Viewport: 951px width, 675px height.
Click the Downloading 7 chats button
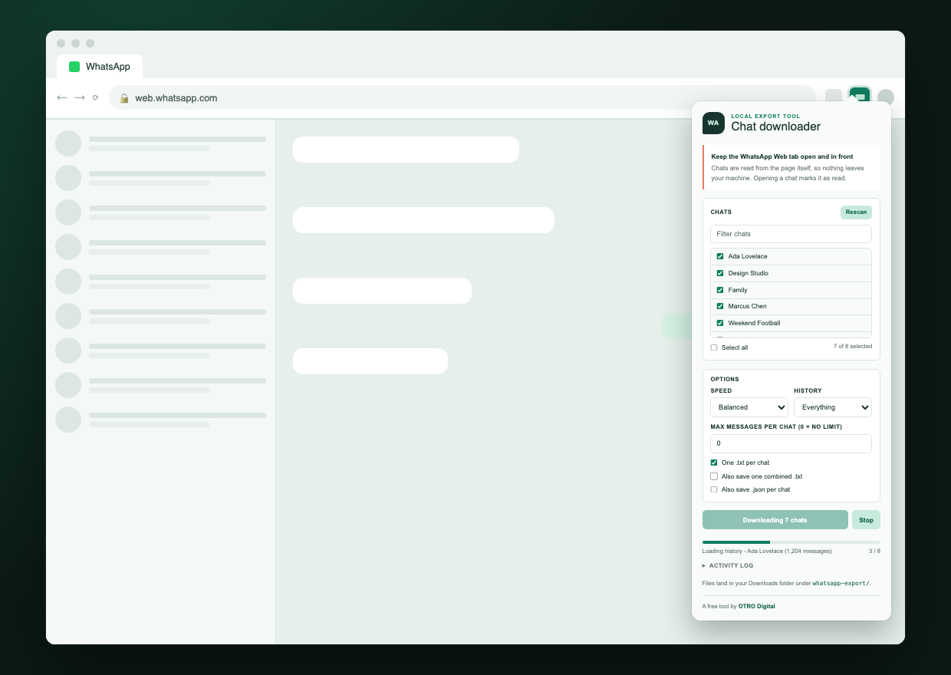coord(775,520)
